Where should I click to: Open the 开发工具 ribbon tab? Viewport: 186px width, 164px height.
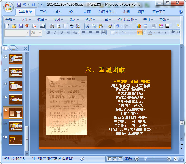159,12
